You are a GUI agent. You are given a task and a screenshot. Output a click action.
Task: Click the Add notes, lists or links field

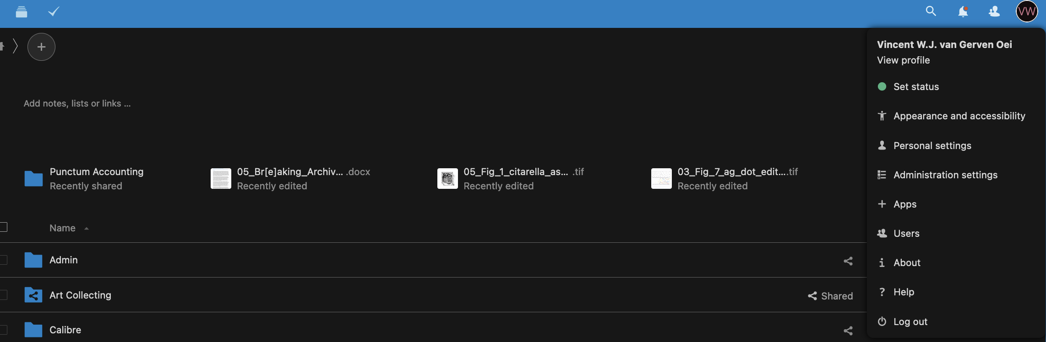[x=77, y=104]
